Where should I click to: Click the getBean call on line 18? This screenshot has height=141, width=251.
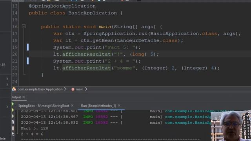[x=103, y=40]
